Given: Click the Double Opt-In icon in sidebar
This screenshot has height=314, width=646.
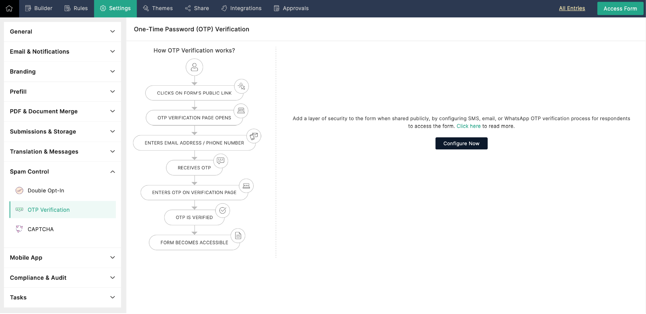Looking at the screenshot, I should (19, 190).
